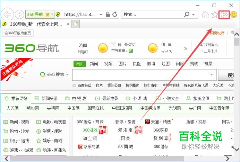Screen dimensions: 240x162
Task: Open the 银行·借钱 category
Action: 16,141
